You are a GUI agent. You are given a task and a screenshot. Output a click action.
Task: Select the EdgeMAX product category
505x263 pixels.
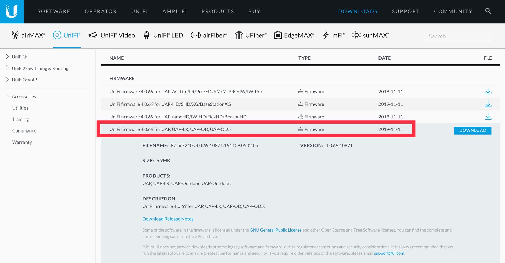pyautogui.click(x=294, y=35)
